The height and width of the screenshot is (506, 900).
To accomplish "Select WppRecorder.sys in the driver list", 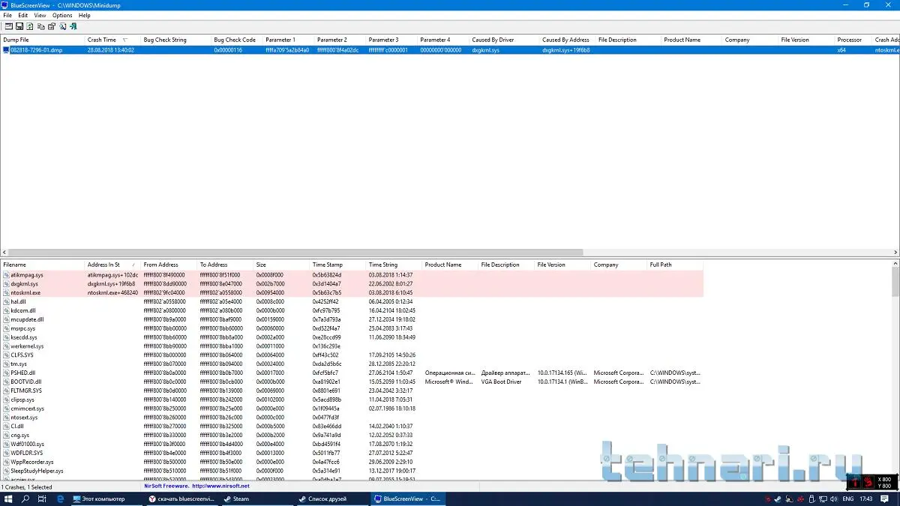I will 32,462.
